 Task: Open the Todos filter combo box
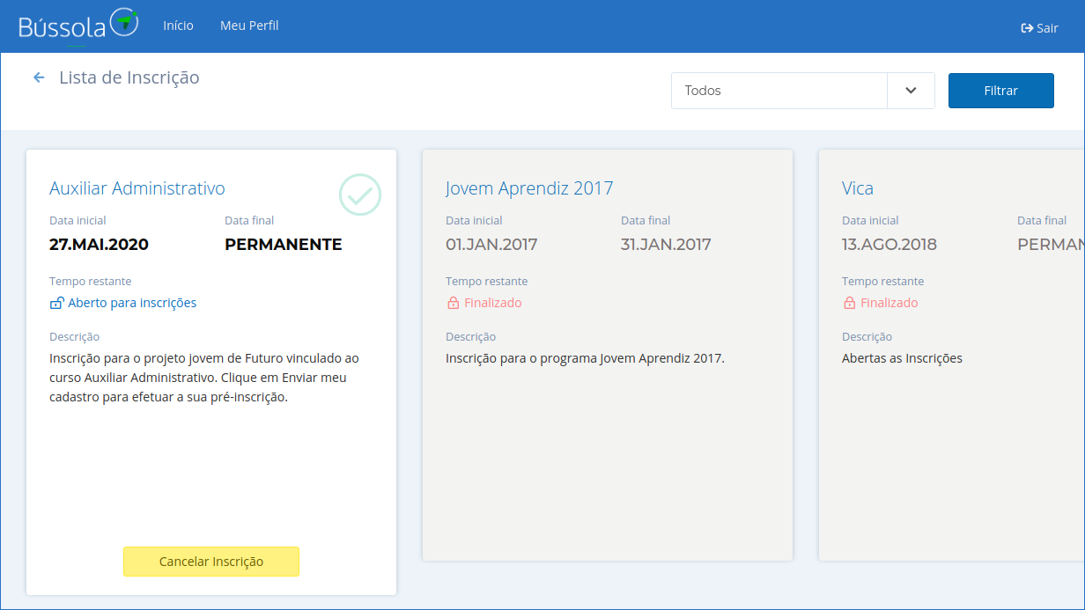point(803,91)
